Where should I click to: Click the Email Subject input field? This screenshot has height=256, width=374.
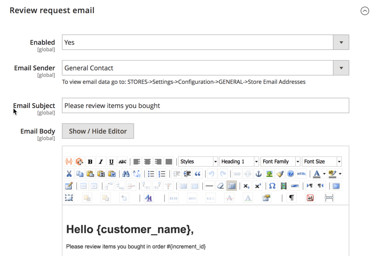pos(205,106)
